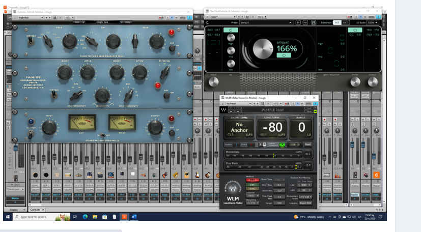Click the EQP-1A low Boost knob
The width and height of the screenshot is (421, 232).
[x=65, y=72]
